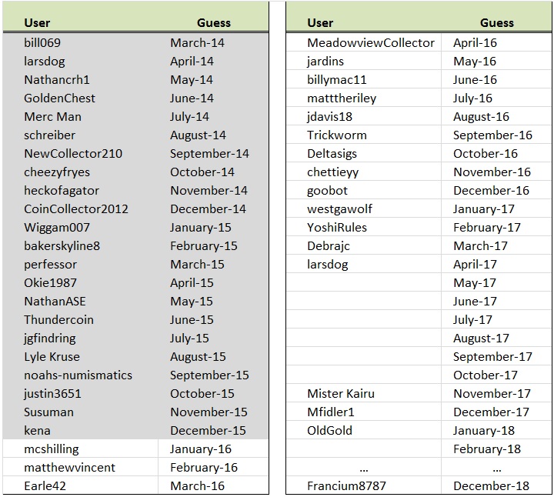
Task: Click the empty user cell beside February-18
Action: point(363,449)
